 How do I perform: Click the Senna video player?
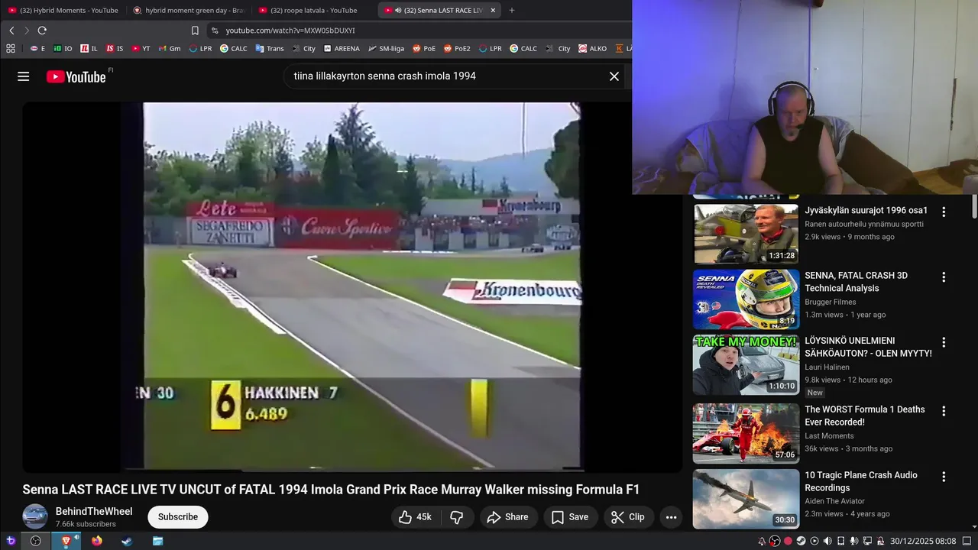coord(352,287)
